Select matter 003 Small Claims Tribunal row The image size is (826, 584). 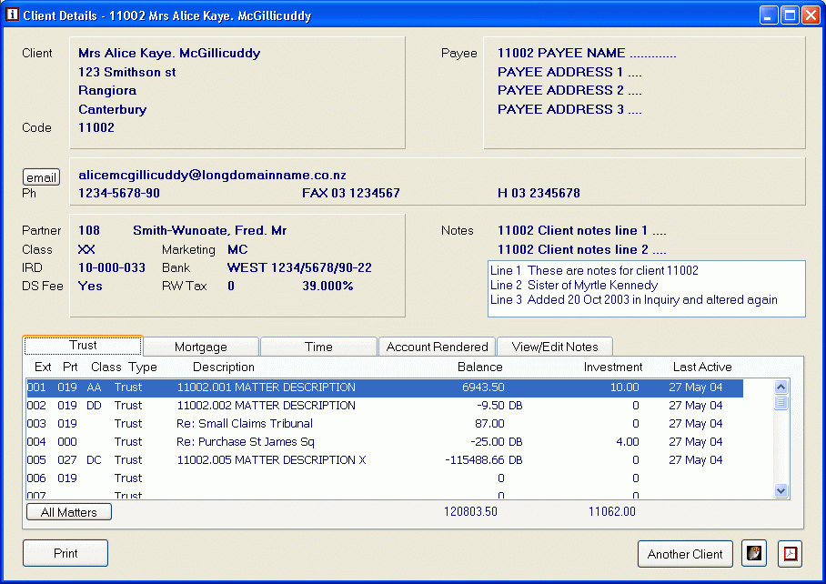[244, 424]
